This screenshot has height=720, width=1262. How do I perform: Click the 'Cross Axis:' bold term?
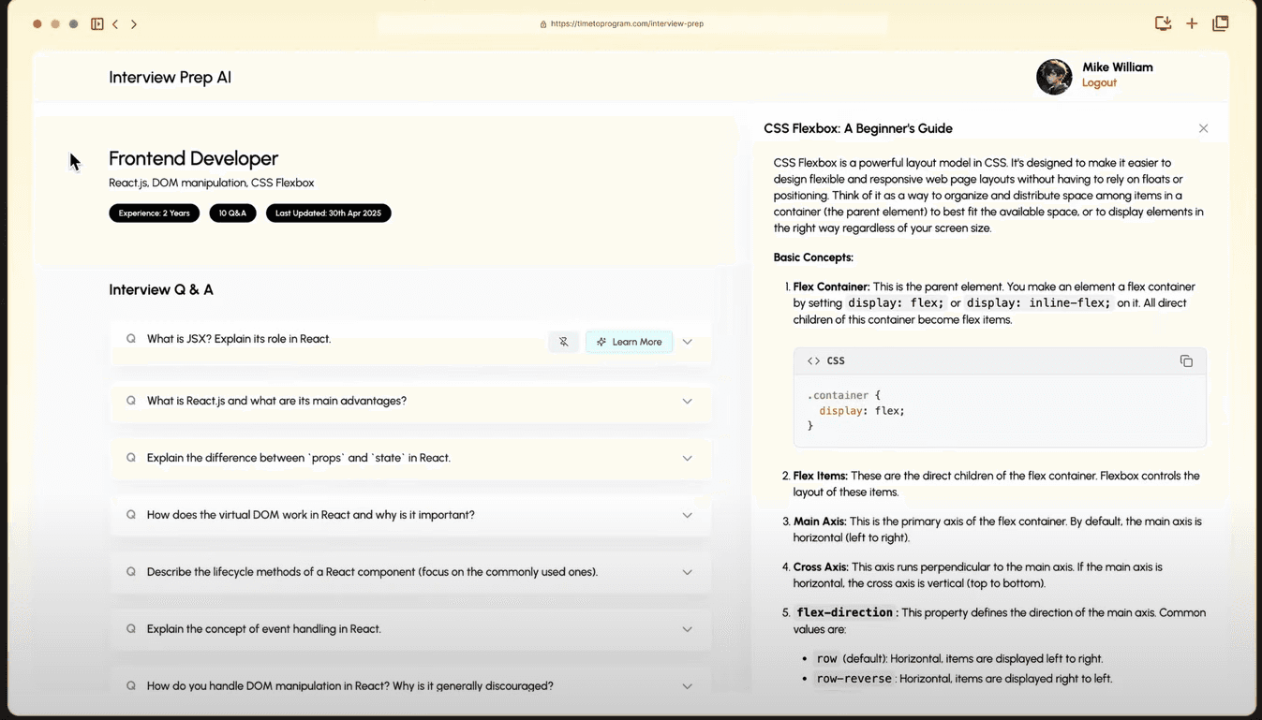coord(822,567)
